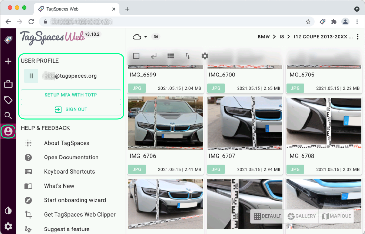
Task: Select file name IMG_6705
Action: tap(301, 75)
